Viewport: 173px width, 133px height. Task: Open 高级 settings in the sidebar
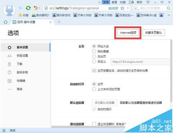click(x=26, y=89)
